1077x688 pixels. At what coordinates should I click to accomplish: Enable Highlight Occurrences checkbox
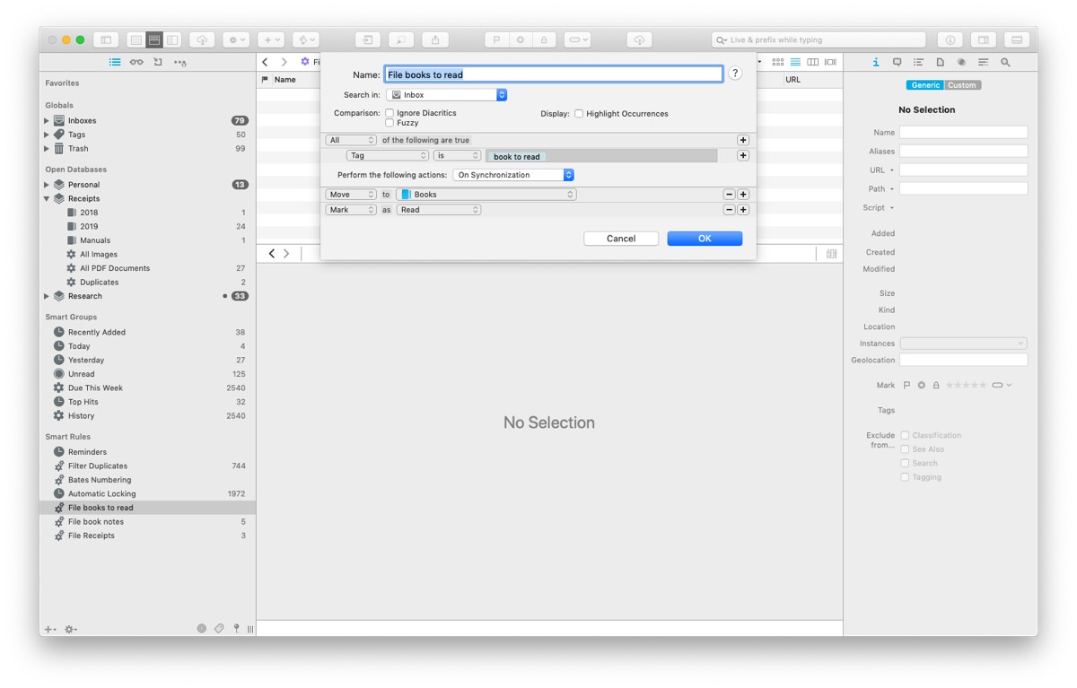pos(579,114)
